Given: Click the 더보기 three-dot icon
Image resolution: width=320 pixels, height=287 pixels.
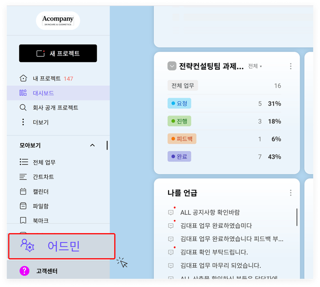Looking at the screenshot, I should coord(23,122).
